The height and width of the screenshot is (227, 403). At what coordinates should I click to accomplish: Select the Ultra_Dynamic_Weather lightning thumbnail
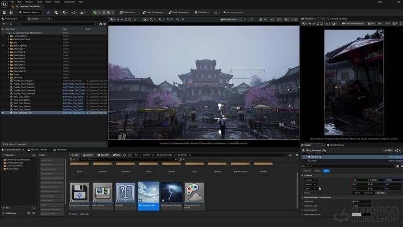(171, 196)
